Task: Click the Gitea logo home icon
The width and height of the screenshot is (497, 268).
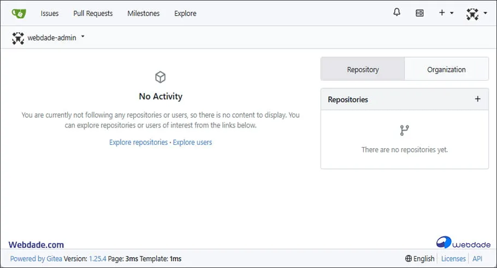Action: 19,13
